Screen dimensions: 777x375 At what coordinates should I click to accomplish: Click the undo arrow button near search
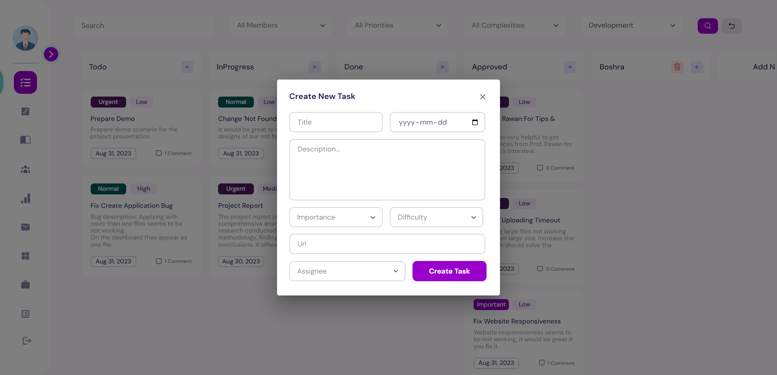point(731,26)
